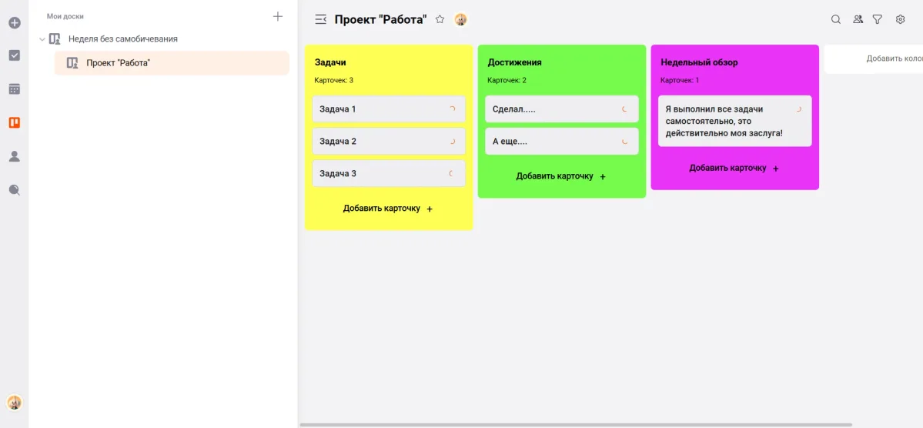Add a new board with plus next to Мои доски
This screenshot has width=923, height=428.
[x=278, y=16]
